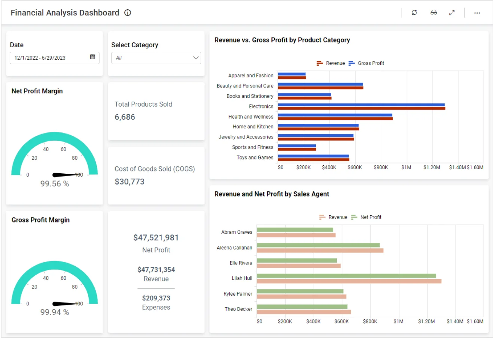493x338 pixels.
Task: Select the Sports and Fitness label
Action: pyautogui.click(x=253, y=147)
